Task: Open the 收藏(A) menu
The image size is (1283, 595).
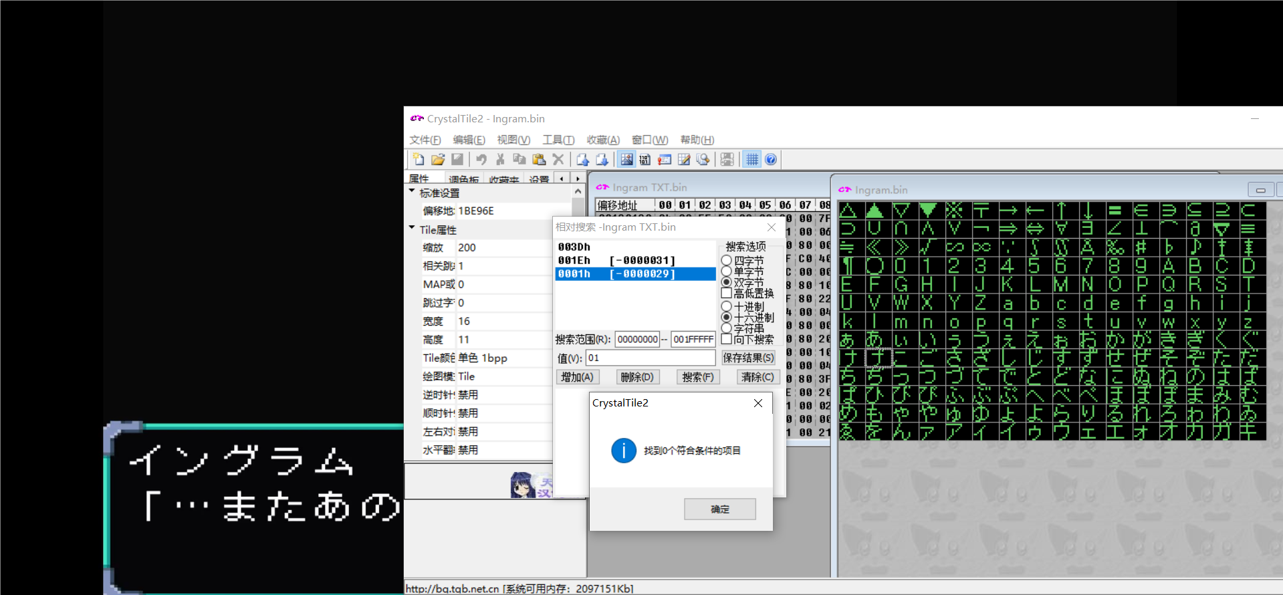Action: coord(603,140)
